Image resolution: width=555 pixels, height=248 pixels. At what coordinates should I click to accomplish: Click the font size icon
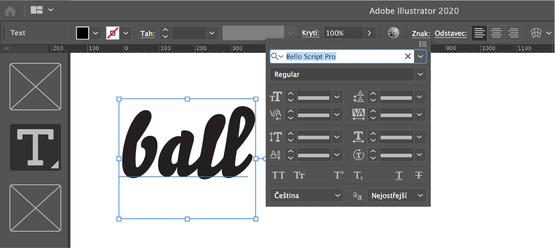276,97
